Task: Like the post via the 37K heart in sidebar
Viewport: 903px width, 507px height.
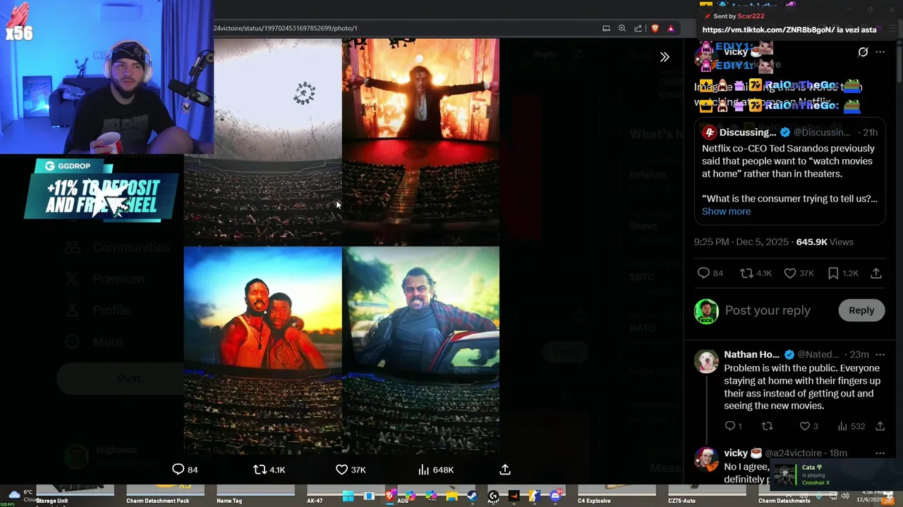Action: pyautogui.click(x=790, y=273)
